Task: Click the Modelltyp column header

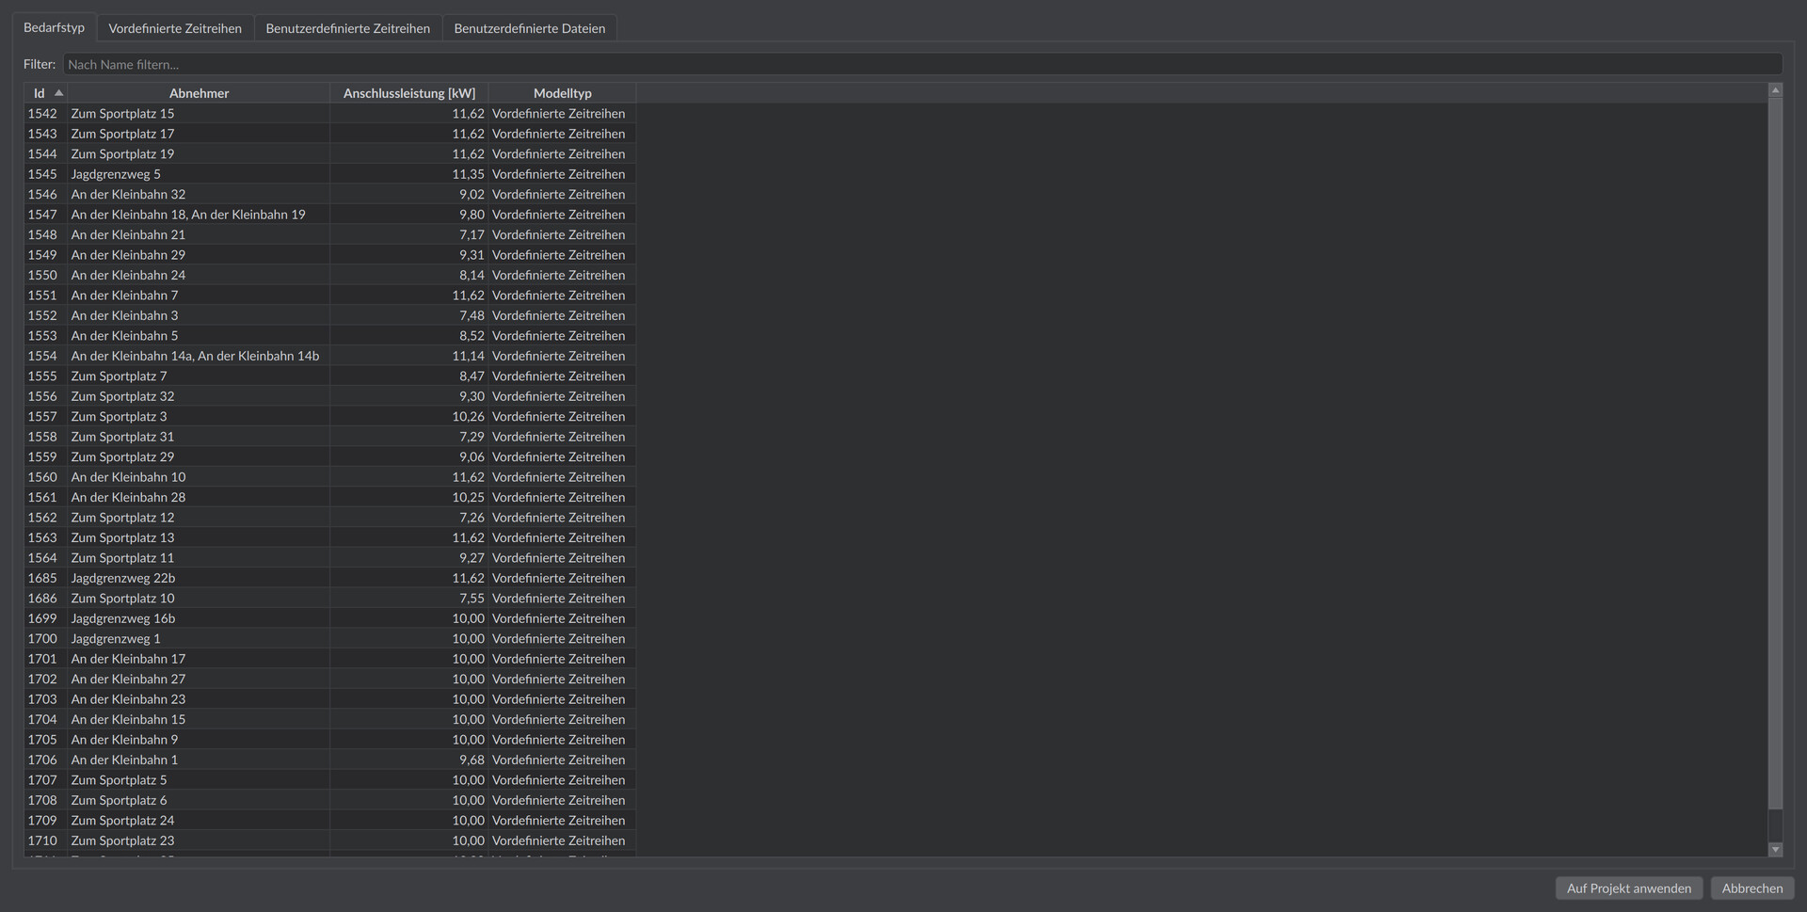Action: pos(562,92)
